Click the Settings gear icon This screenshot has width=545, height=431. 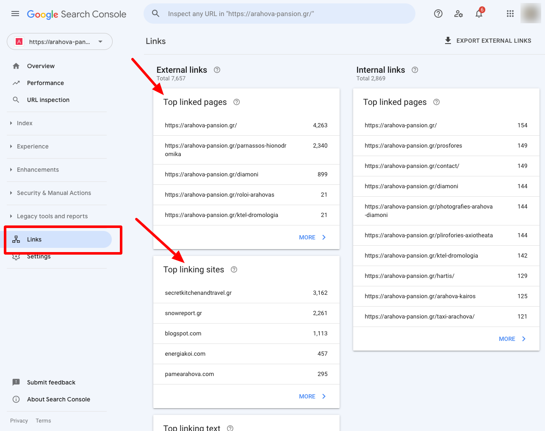click(x=16, y=257)
